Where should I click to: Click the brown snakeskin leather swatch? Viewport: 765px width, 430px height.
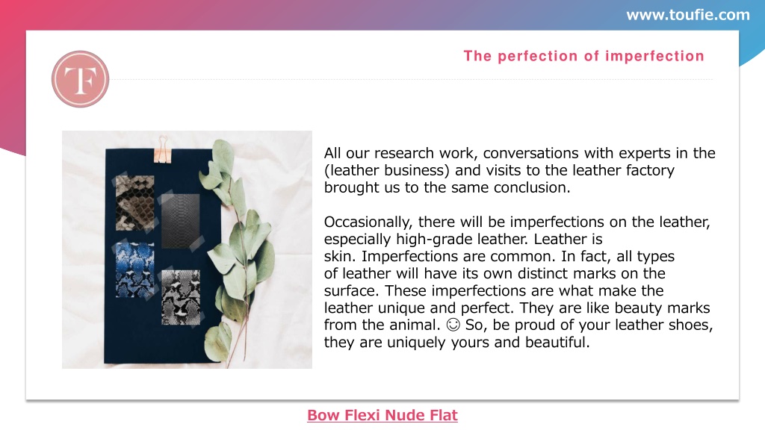point(134,203)
